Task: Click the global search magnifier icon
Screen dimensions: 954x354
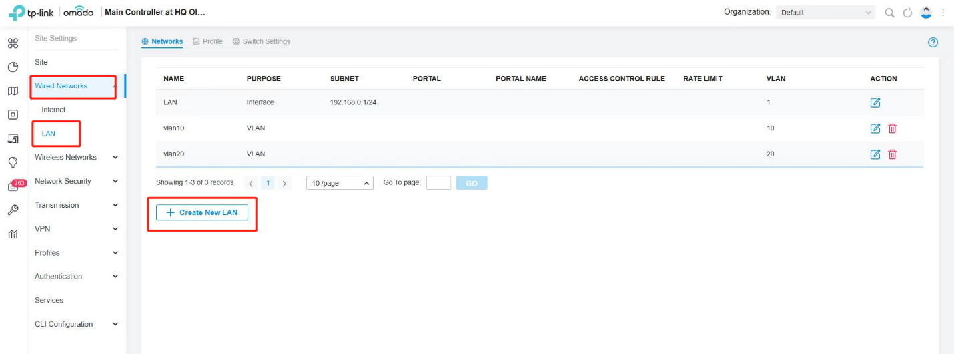Action: (889, 13)
